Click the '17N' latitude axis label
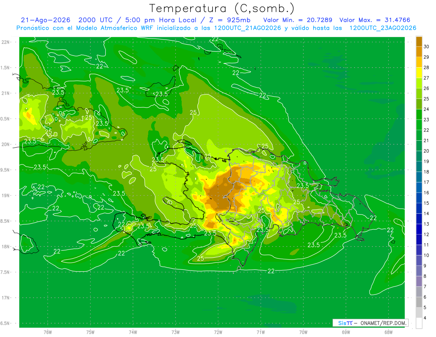The width and height of the screenshot is (436, 337). pos(6,298)
